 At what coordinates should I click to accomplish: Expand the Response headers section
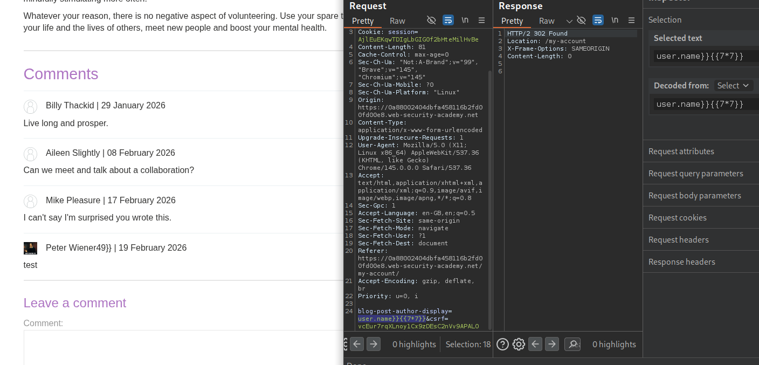681,261
